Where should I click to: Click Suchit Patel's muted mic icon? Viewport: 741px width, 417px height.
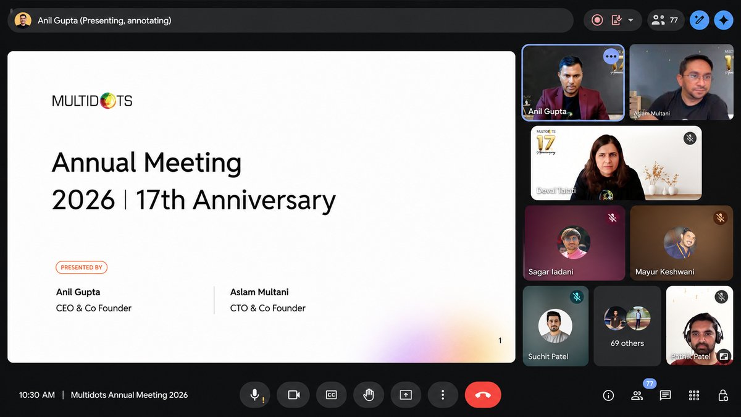[x=576, y=297]
